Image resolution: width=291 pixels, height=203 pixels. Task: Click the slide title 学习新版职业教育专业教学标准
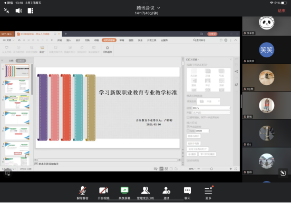click(138, 93)
